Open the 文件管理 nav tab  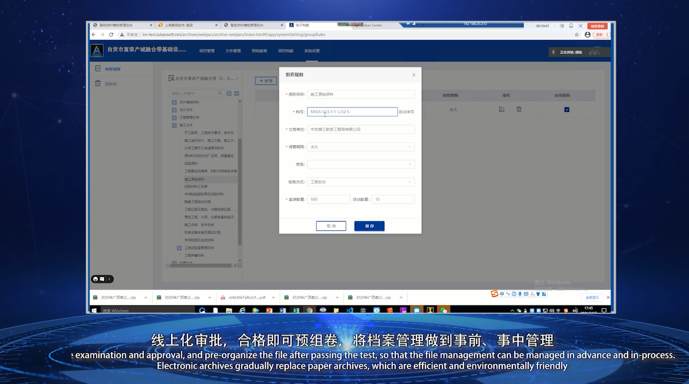tap(233, 51)
